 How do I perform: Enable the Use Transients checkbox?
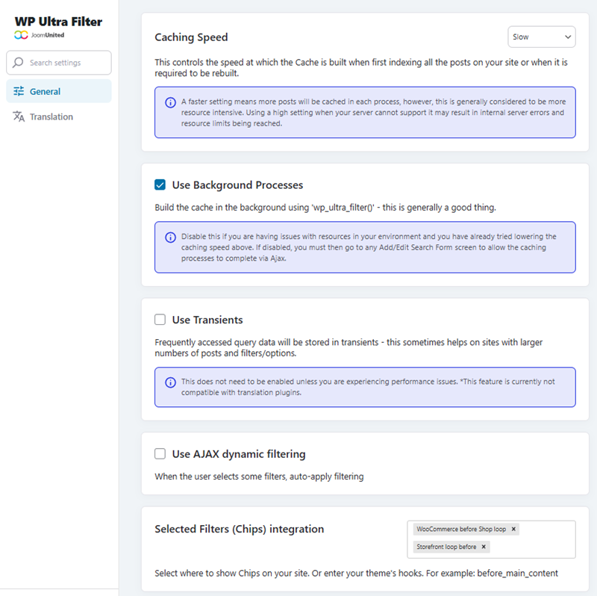[160, 320]
